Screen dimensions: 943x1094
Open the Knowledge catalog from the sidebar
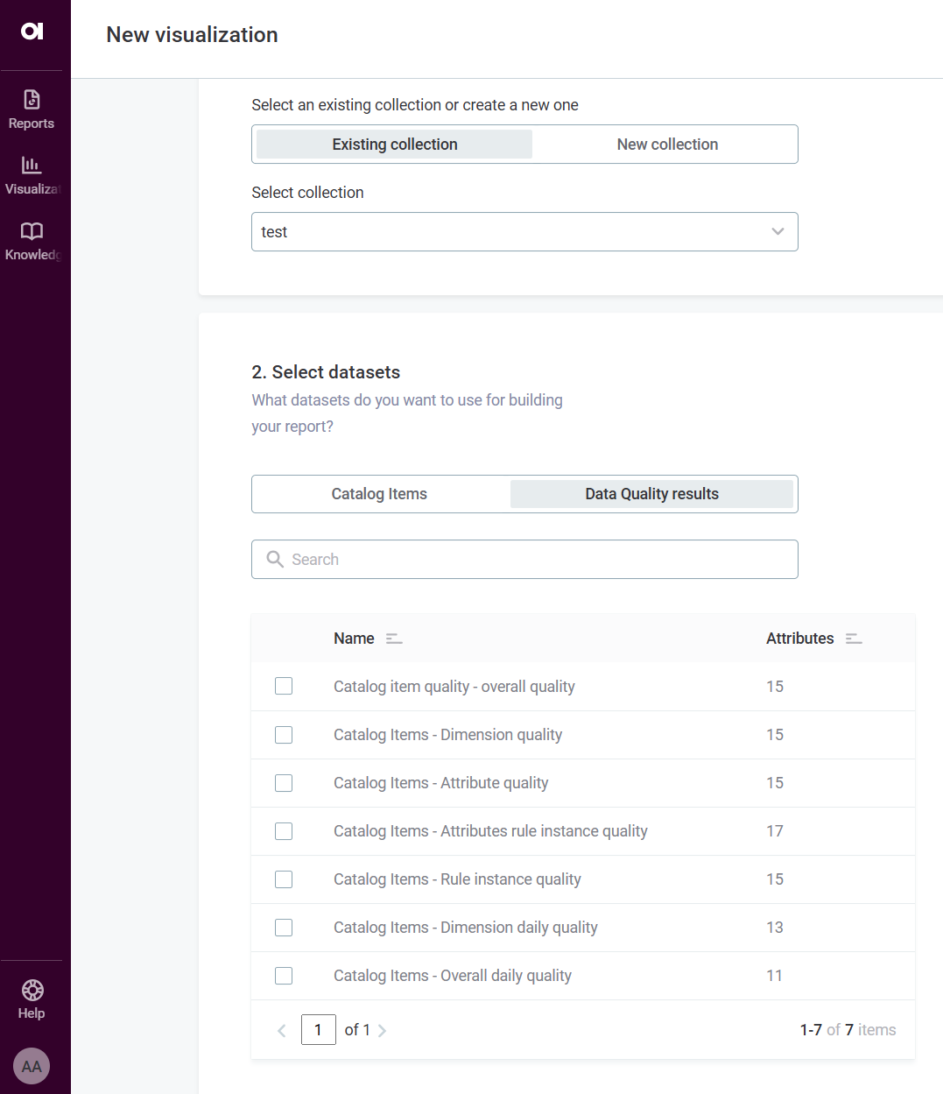pyautogui.click(x=32, y=238)
